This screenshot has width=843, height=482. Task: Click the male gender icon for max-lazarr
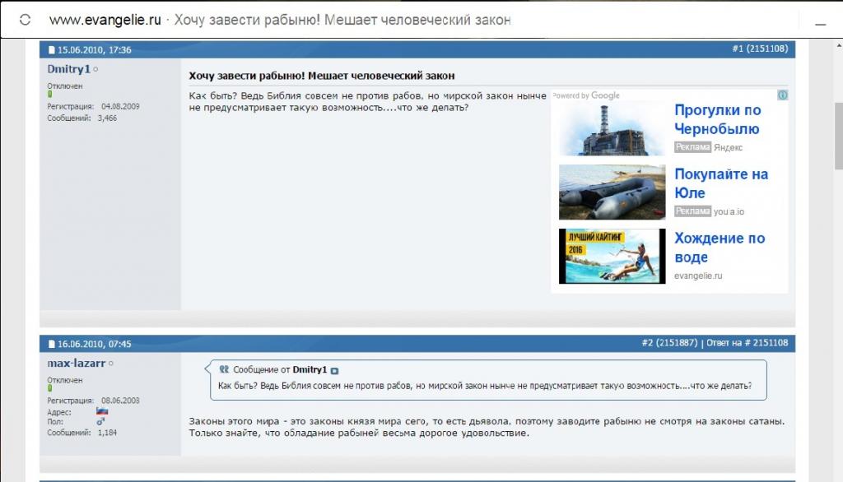click(x=100, y=422)
